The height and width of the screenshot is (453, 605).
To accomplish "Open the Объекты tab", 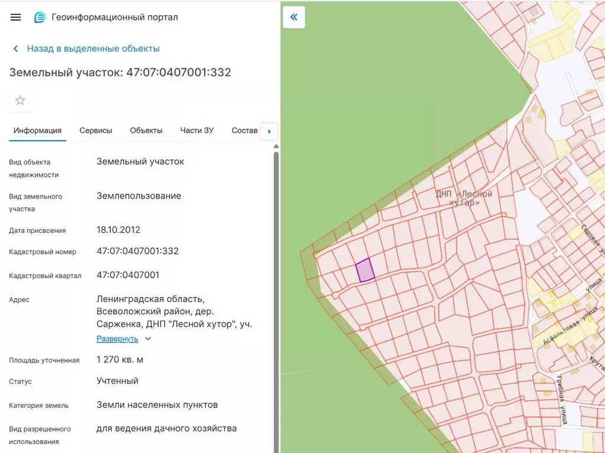I will pos(146,131).
